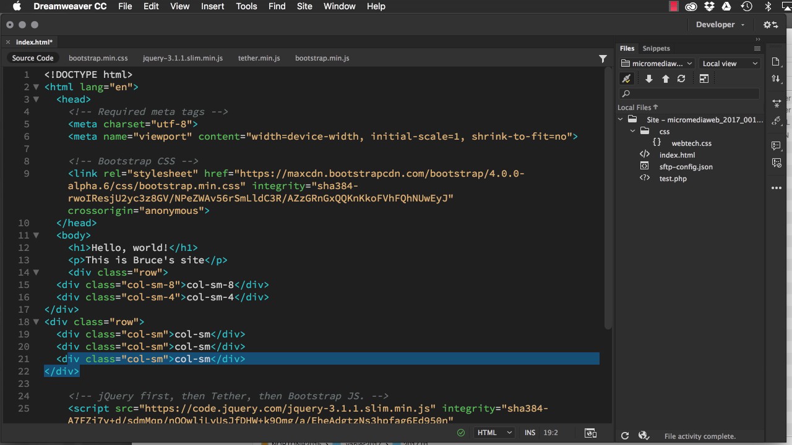The height and width of the screenshot is (445, 792).
Task: Open the Insert menu
Action: click(x=213, y=6)
